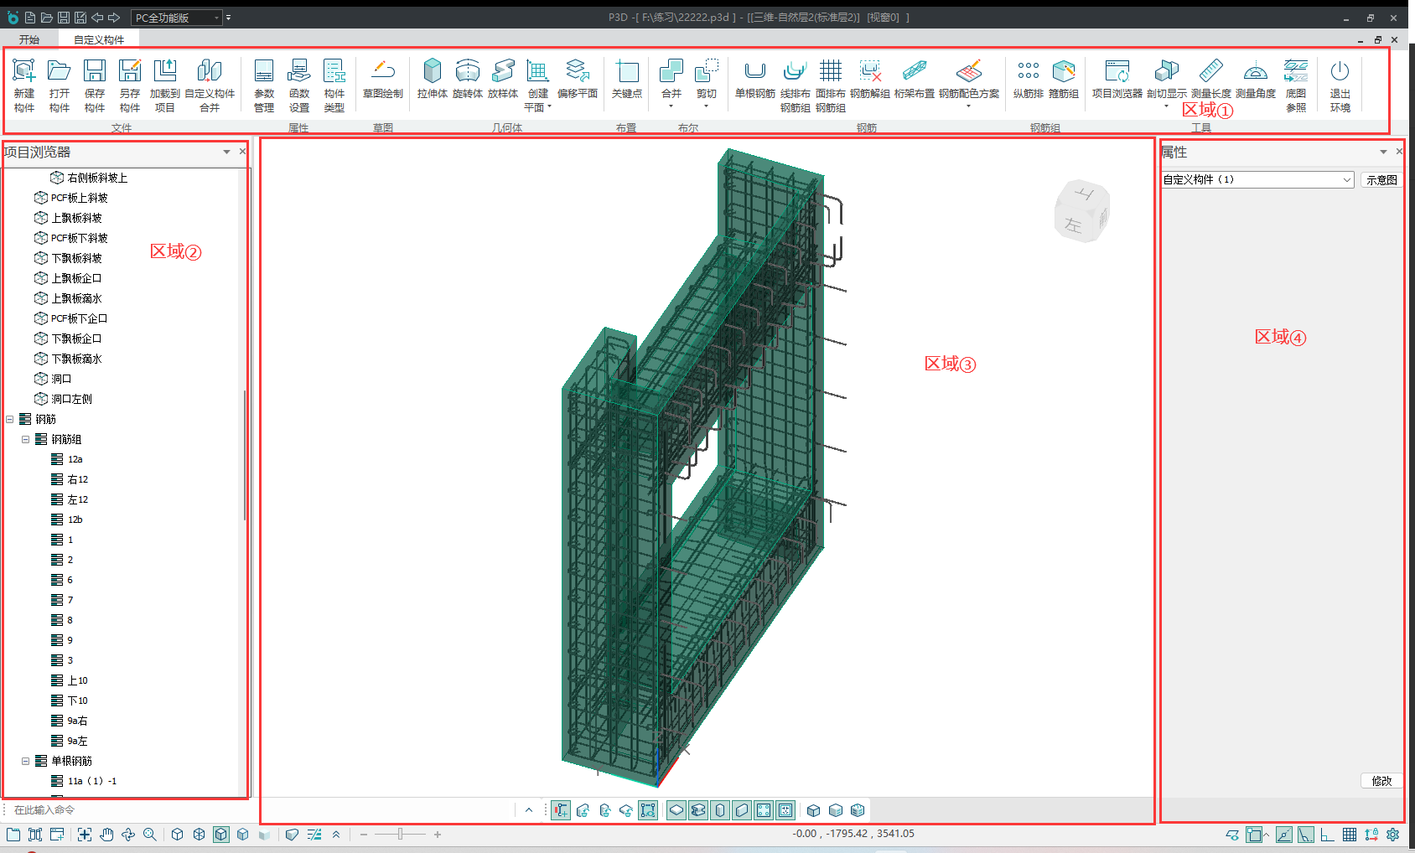
Task: Toggle the first active snap button in bottom toolbar
Action: pyautogui.click(x=561, y=810)
